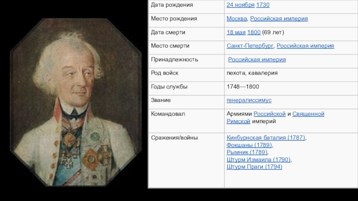Open 'Российская империя' link in Место рождения row
Screen dimensions: 358x201
tap(279, 19)
